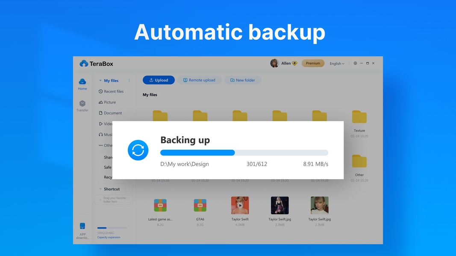The width and height of the screenshot is (456, 256).
Task: Open the English language dropdown
Action: click(x=337, y=64)
